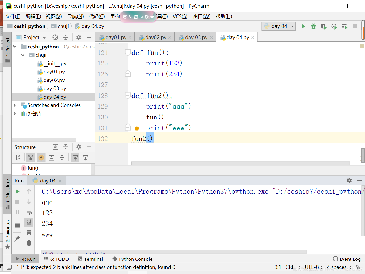Collapse the ceshi_python root folder
Viewport: 365px width, 274px height.
(15, 47)
